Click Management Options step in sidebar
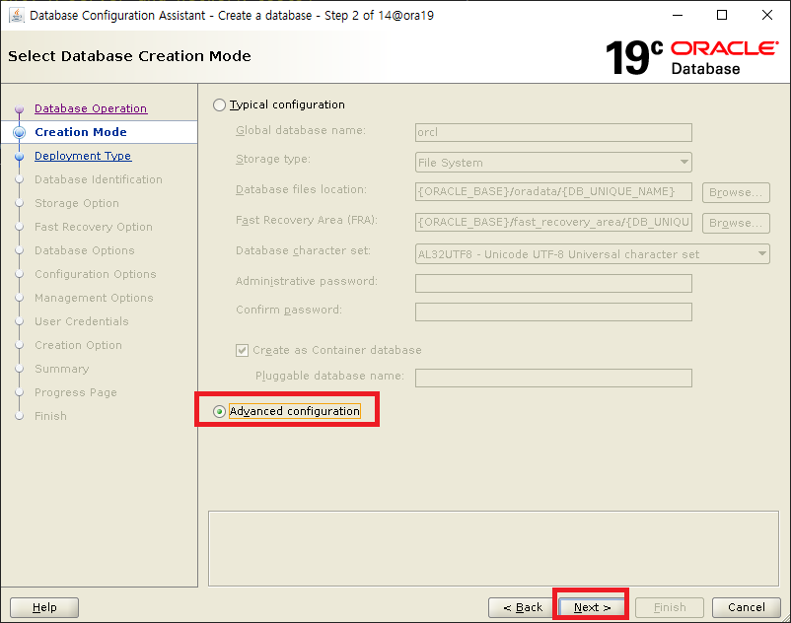 [94, 298]
